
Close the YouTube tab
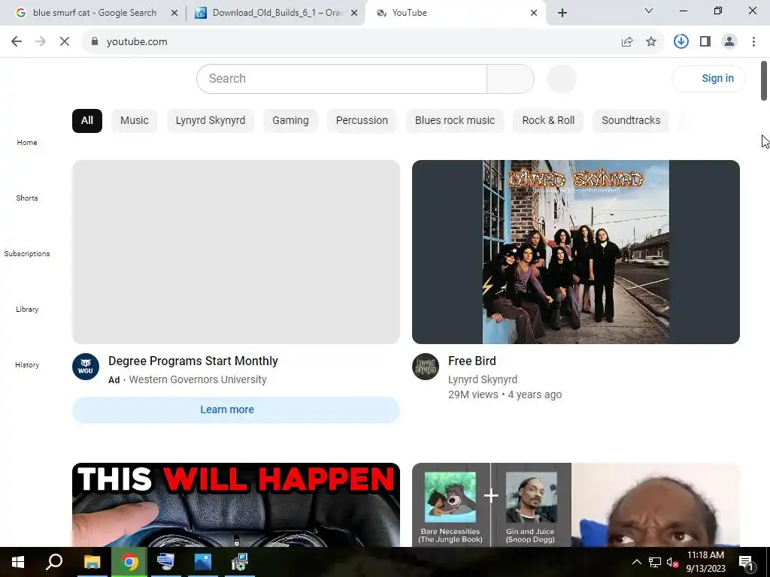coord(534,13)
